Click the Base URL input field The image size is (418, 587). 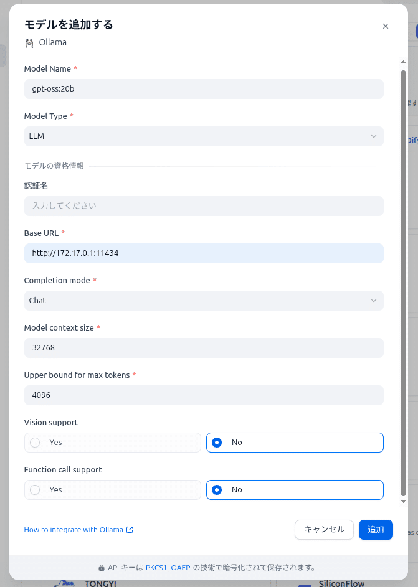[x=203, y=253]
